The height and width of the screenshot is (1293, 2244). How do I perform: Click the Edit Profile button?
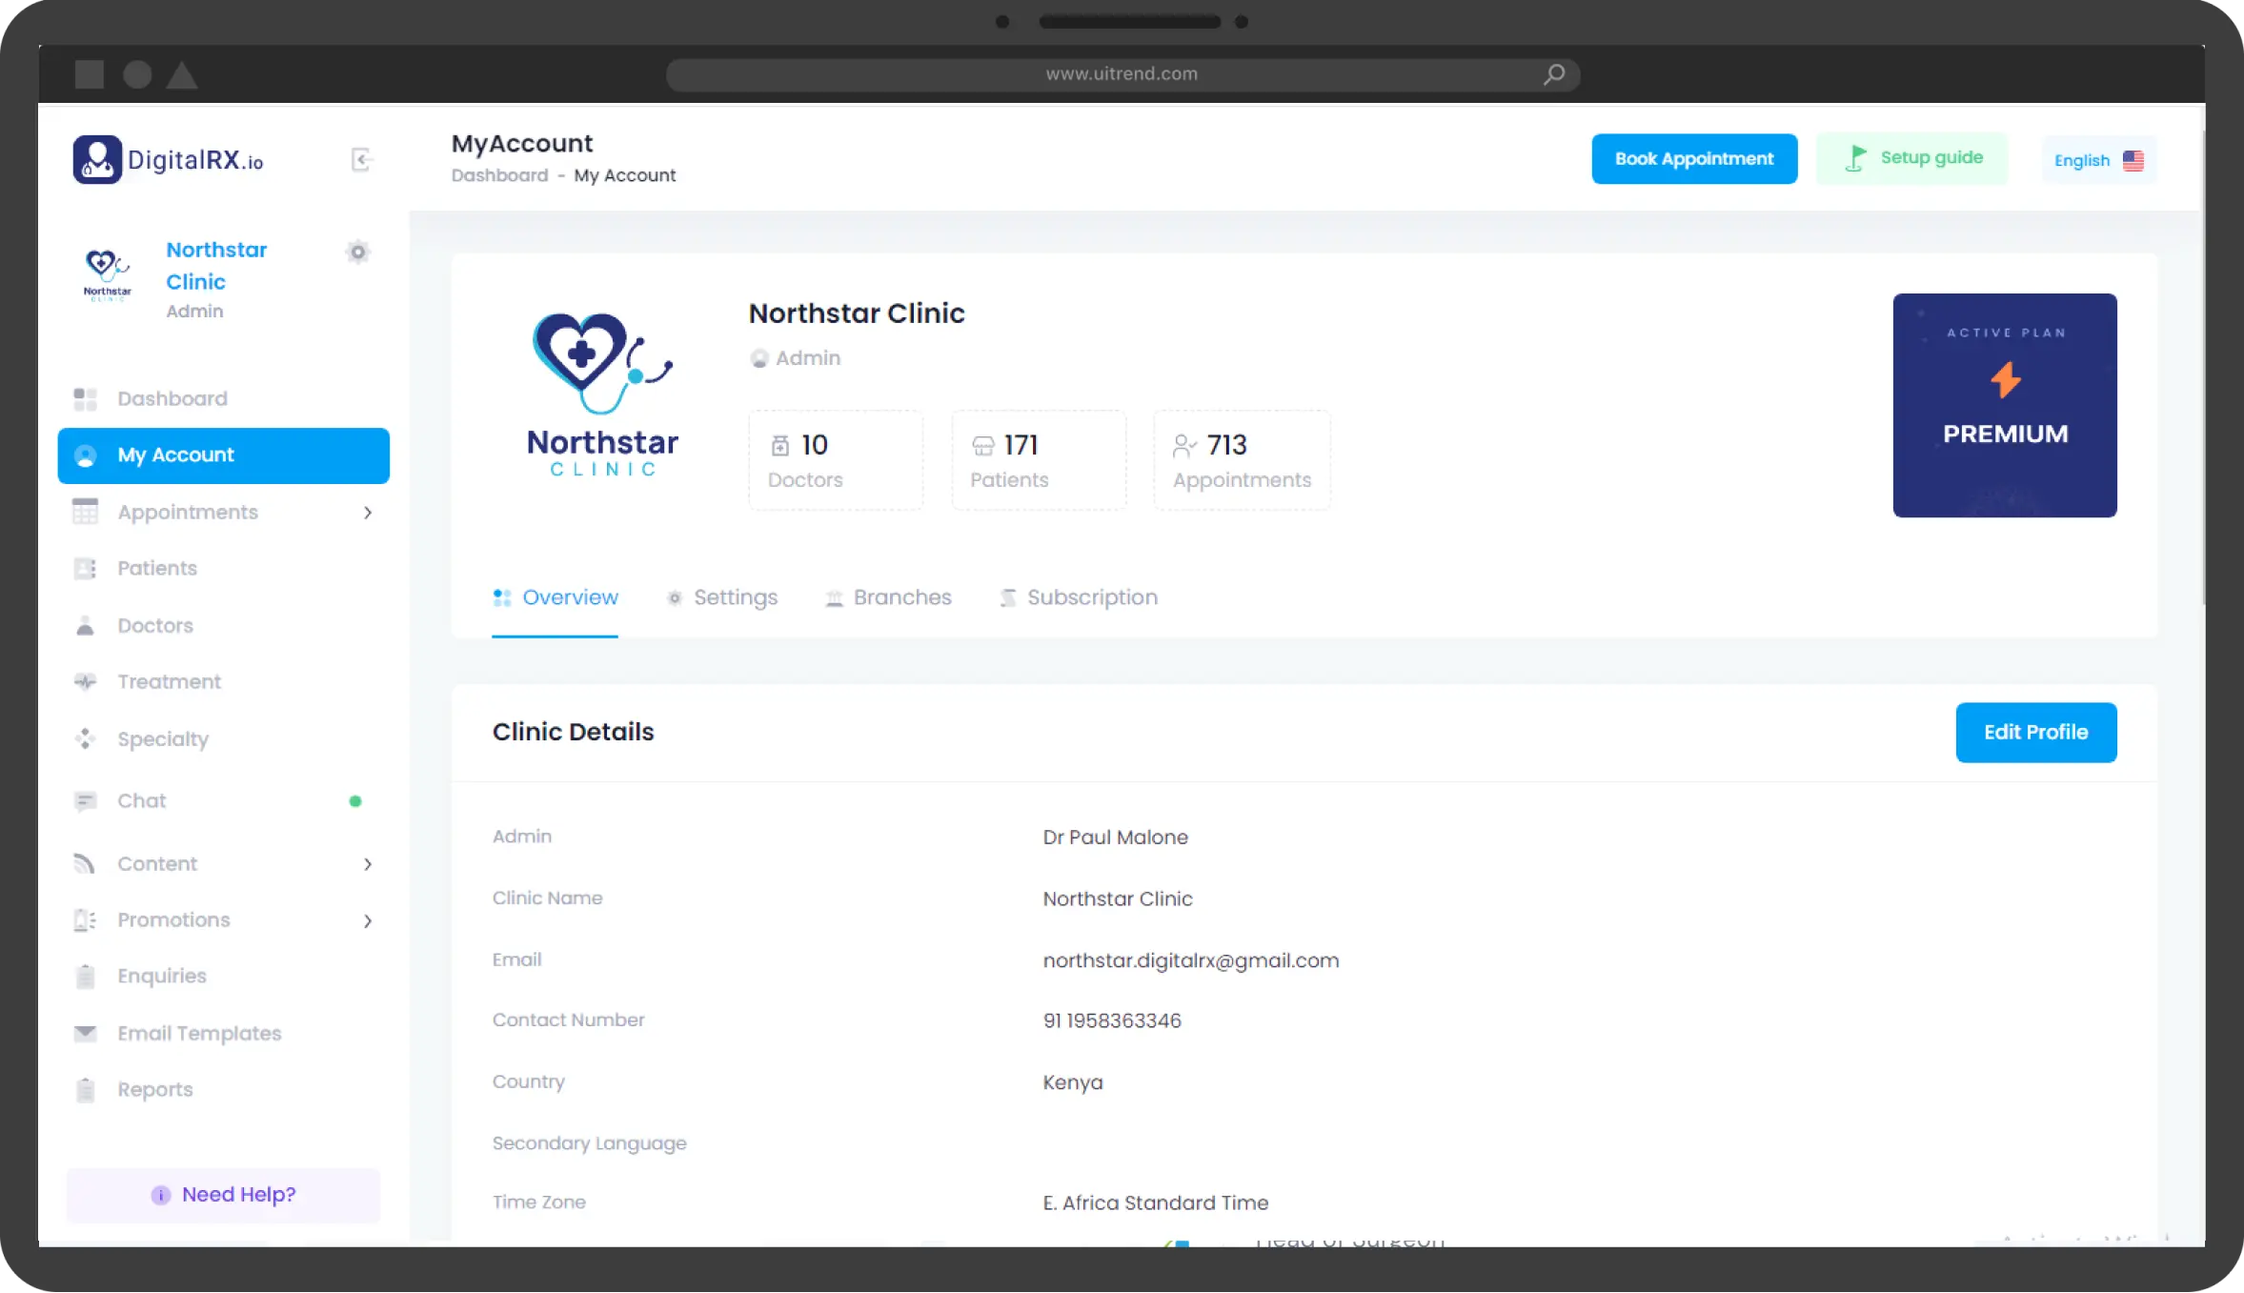(x=2035, y=732)
